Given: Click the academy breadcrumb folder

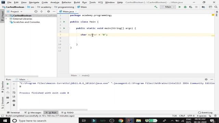Looking at the screenshot, I should 44,7.
